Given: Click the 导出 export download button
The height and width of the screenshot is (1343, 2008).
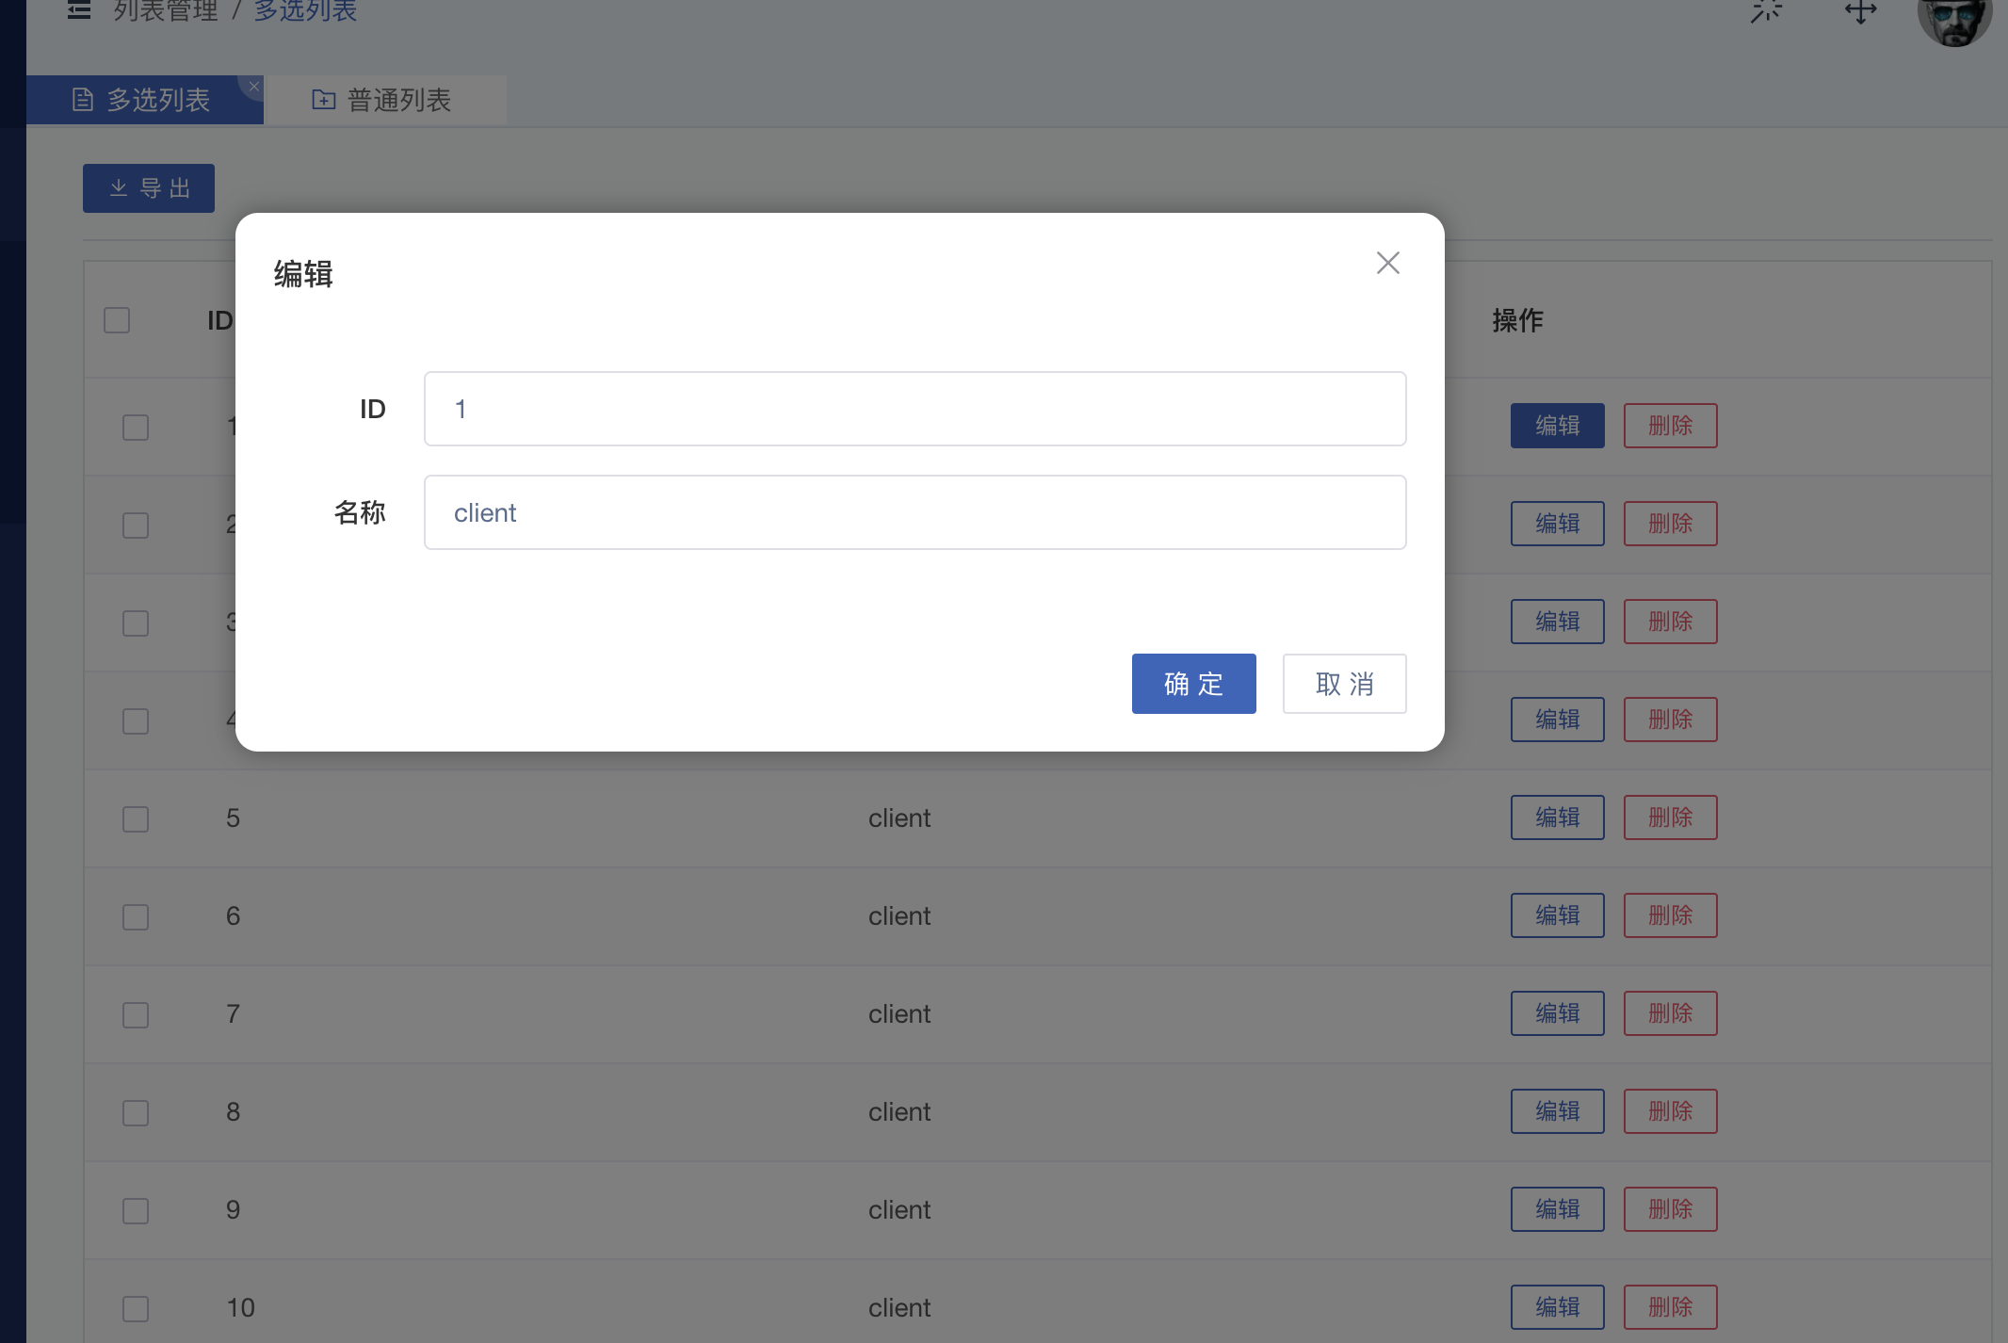Looking at the screenshot, I should click(x=149, y=188).
